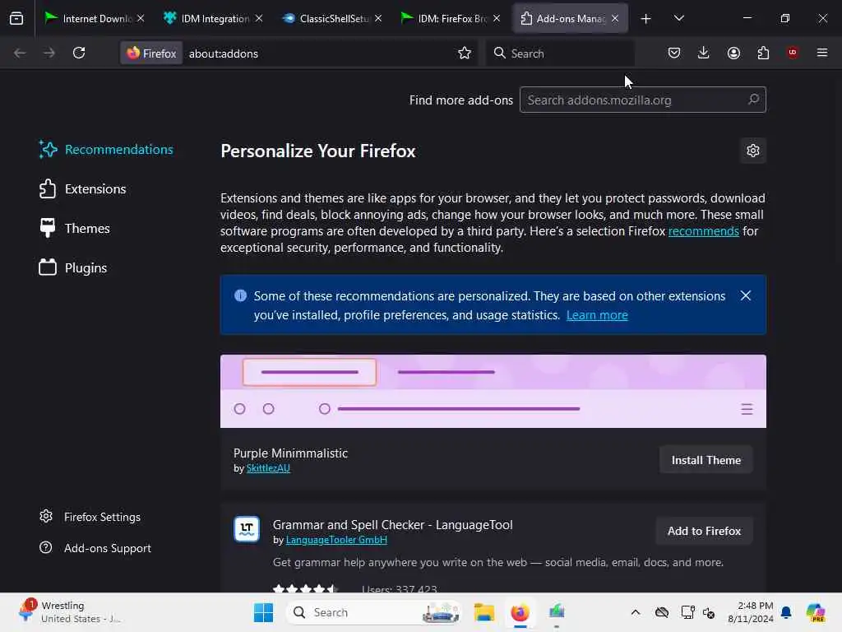
Task: Open the cloud sync tray icon
Action: [662, 612]
